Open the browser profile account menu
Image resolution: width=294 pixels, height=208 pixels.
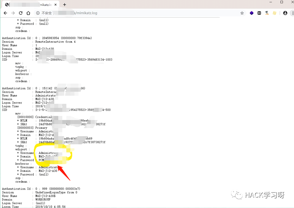tap(285, 13)
